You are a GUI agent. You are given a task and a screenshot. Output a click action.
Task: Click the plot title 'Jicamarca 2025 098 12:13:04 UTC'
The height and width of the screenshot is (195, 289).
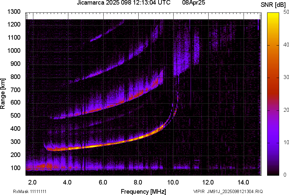(x=124, y=3)
